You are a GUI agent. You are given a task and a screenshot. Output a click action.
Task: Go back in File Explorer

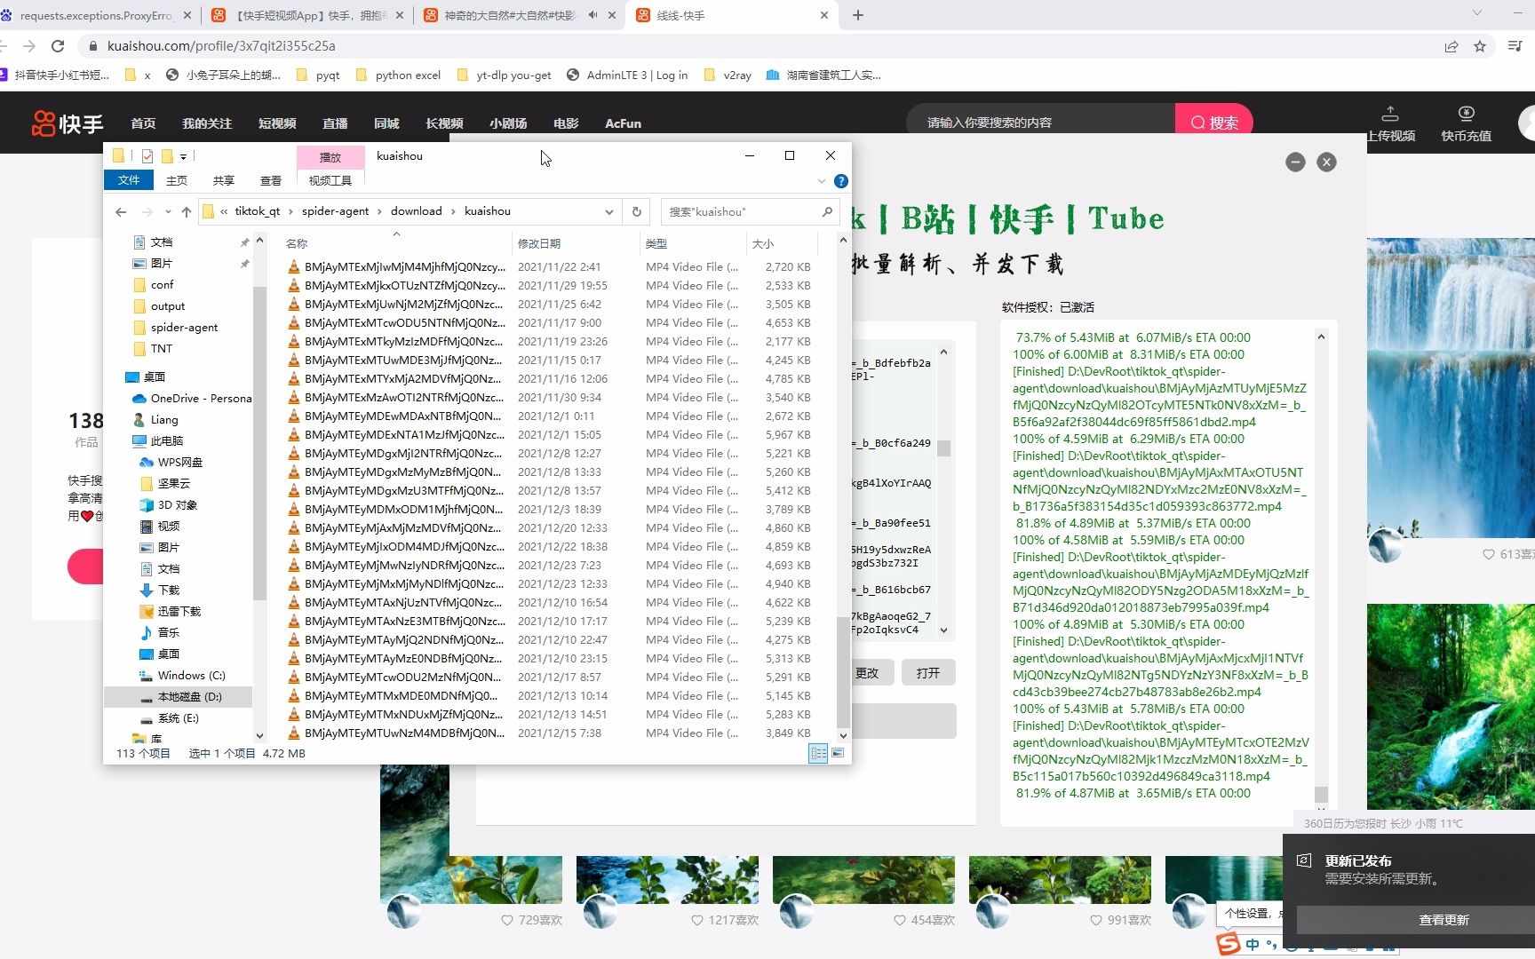pos(121,211)
